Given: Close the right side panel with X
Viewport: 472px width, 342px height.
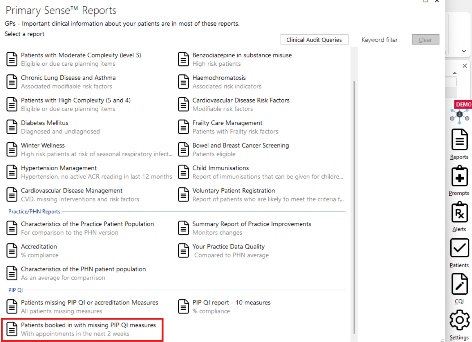Looking at the screenshot, I should click(x=465, y=66).
